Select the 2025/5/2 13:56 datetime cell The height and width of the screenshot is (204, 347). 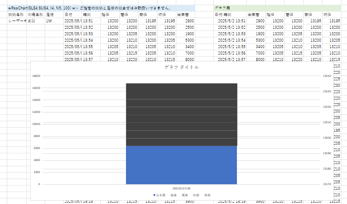coord(230,53)
